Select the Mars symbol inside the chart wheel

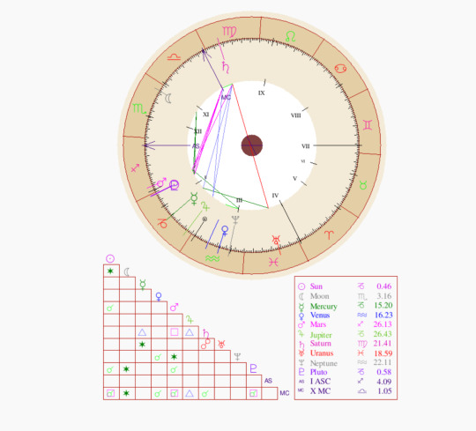click(x=161, y=182)
